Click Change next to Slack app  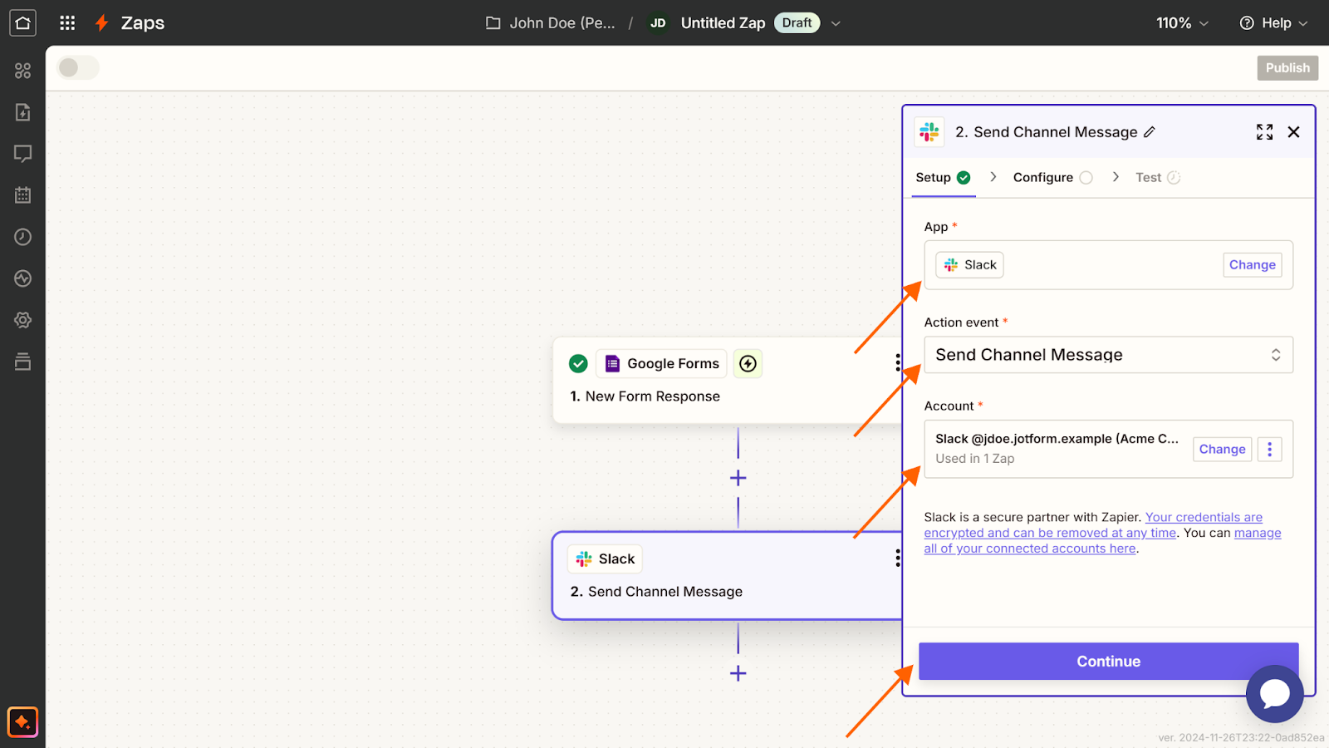[x=1252, y=264]
